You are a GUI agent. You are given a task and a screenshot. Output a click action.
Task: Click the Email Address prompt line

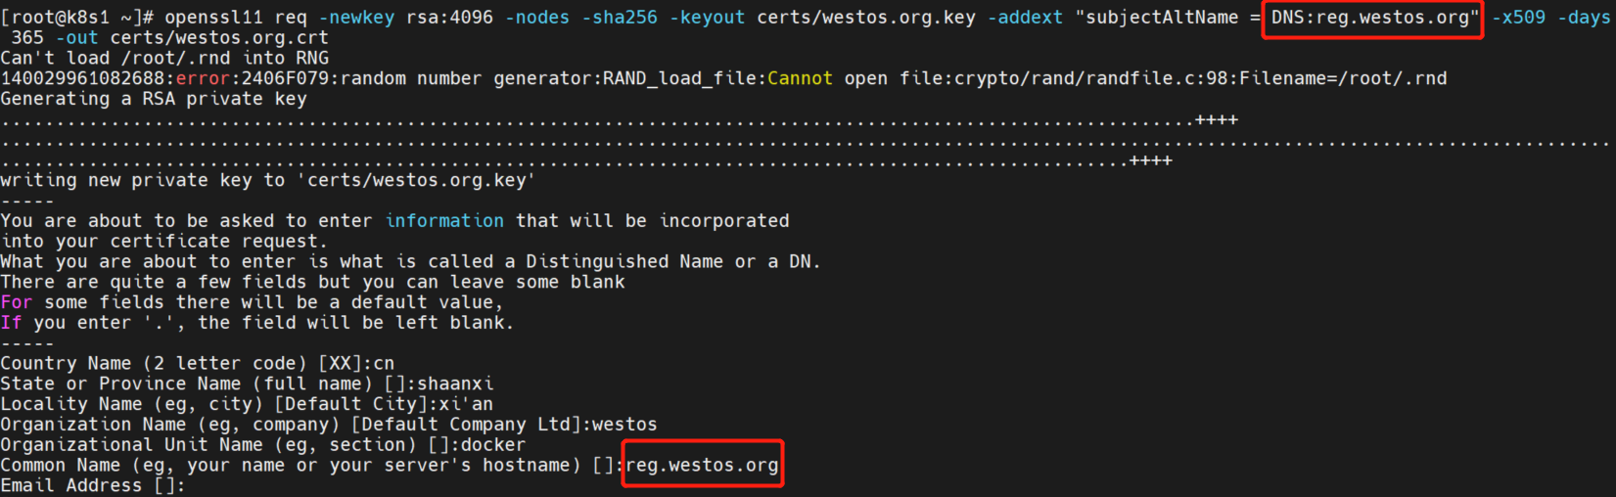(x=93, y=485)
